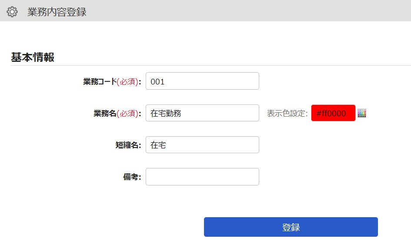Focus the 短縮名 field containing 在宅
This screenshot has width=411, height=252.
(202, 145)
